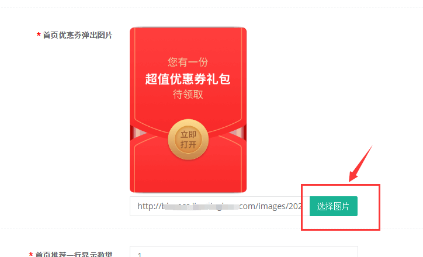Click the dashed divider below the URL row

pyautogui.click(x=211, y=228)
